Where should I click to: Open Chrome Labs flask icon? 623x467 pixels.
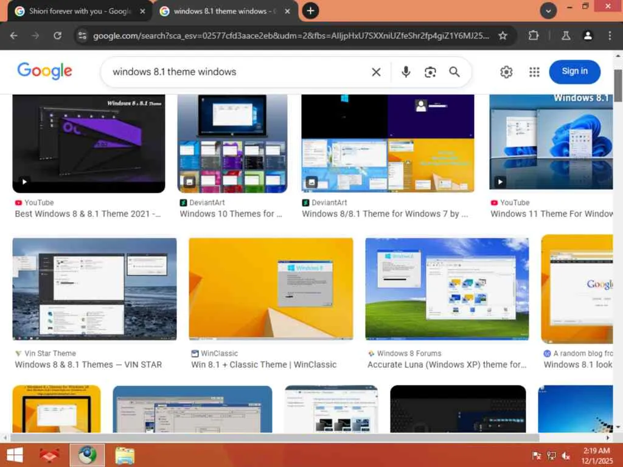coord(566,36)
